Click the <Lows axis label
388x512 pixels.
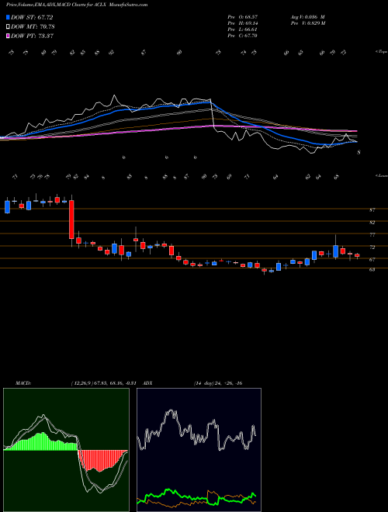coord(381,175)
